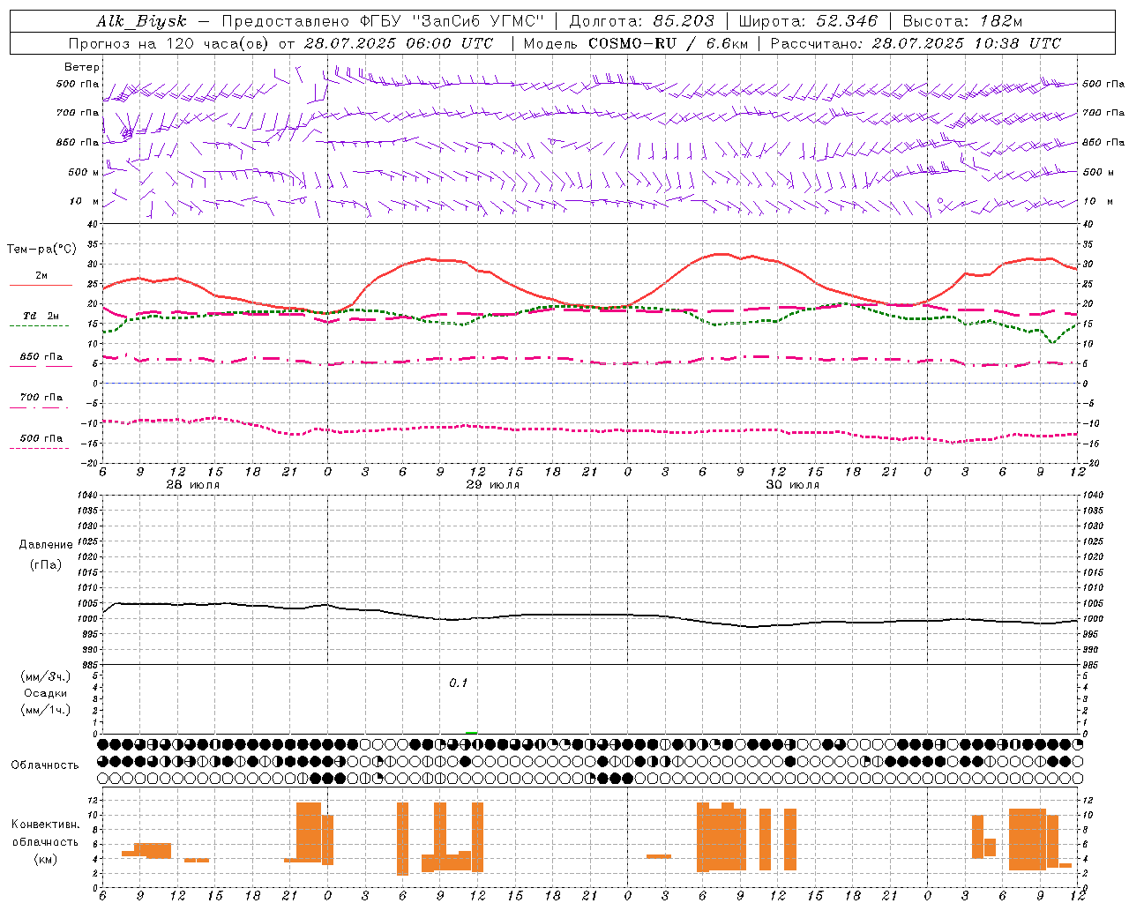Click the black pressure curve line

click(x=591, y=615)
